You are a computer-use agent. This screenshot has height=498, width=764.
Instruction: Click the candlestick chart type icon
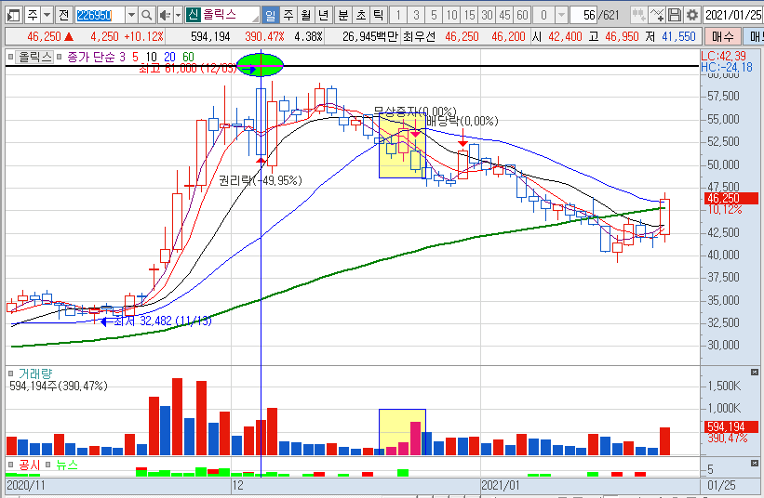[x=637, y=15]
